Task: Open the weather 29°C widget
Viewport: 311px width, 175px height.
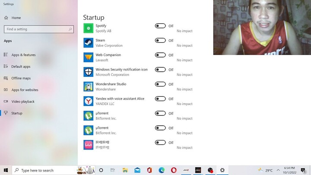Action: (265, 170)
